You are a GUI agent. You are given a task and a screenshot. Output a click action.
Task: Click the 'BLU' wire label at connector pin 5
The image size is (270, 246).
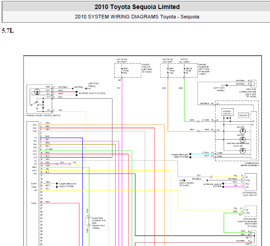point(47,136)
